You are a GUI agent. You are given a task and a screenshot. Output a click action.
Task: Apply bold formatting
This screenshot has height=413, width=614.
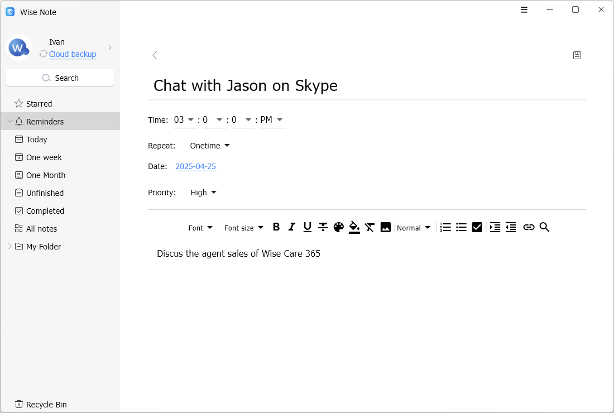tap(276, 227)
